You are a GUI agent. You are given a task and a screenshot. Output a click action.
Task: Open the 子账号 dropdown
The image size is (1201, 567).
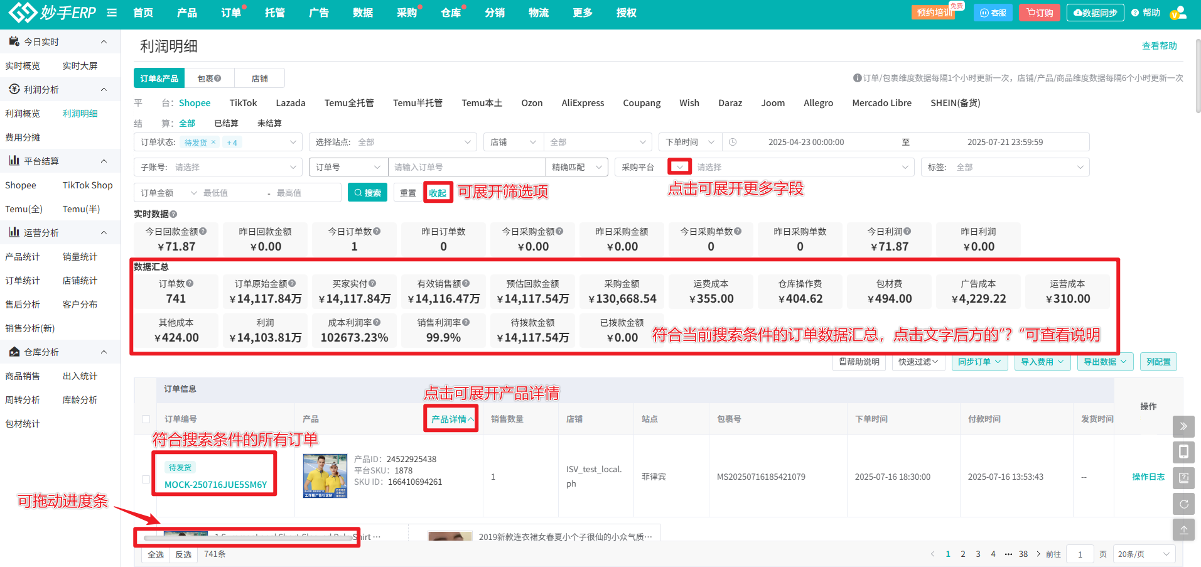[x=218, y=168]
